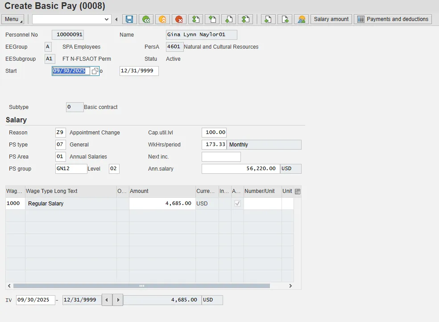Collapse command field using left arrow
Image resolution: width=439 pixels, height=322 pixels.
pos(116,19)
